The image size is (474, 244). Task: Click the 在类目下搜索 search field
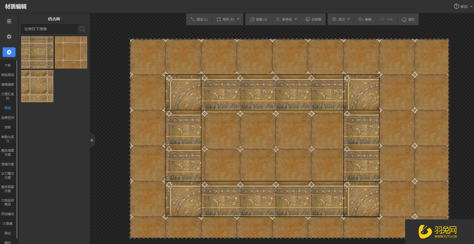coord(50,29)
